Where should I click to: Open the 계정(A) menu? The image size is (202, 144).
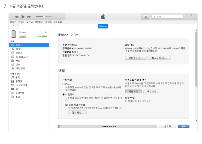coord(48,22)
